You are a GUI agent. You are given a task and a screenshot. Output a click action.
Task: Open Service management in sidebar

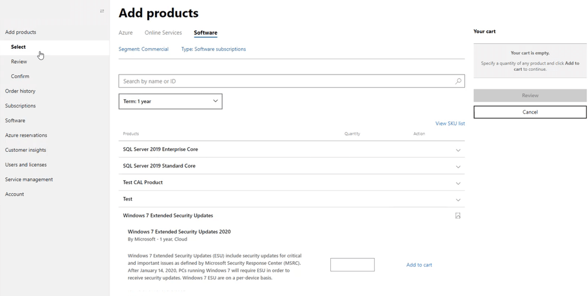point(29,180)
